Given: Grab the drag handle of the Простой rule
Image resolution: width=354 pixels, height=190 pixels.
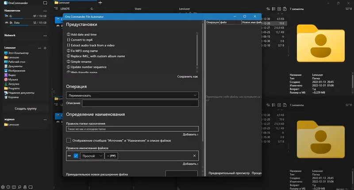Looking at the screenshot, I should [69, 156].
